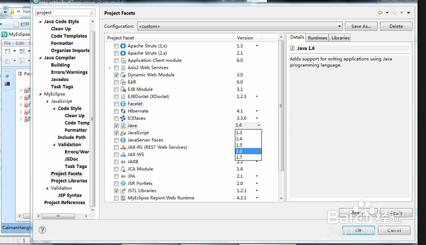Click the EJB Module icon
Image resolution: width=426 pixels, height=245 pixels.
(x=123, y=89)
